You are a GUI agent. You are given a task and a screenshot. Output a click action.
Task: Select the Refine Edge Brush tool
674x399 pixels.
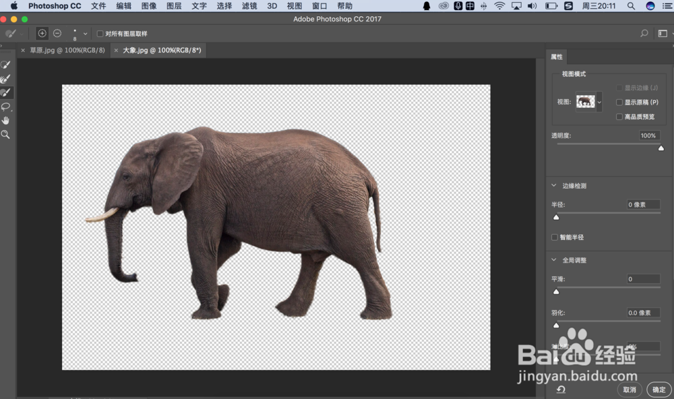[5, 79]
